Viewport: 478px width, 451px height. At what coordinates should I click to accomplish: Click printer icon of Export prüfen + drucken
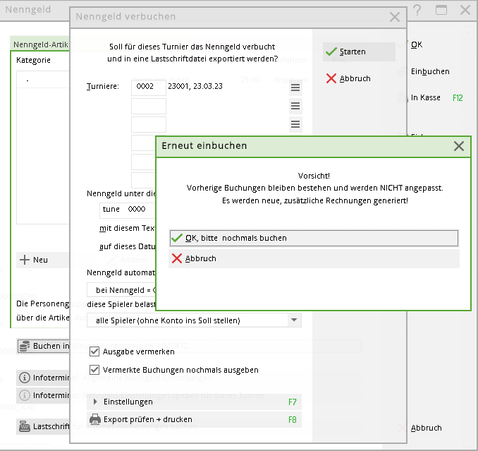[x=94, y=419]
